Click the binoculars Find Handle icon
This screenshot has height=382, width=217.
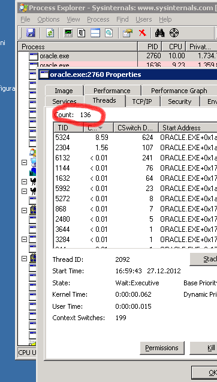[160, 32]
